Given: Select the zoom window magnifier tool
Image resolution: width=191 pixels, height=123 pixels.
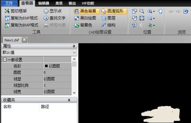Looking at the screenshot, I should coord(142,11).
